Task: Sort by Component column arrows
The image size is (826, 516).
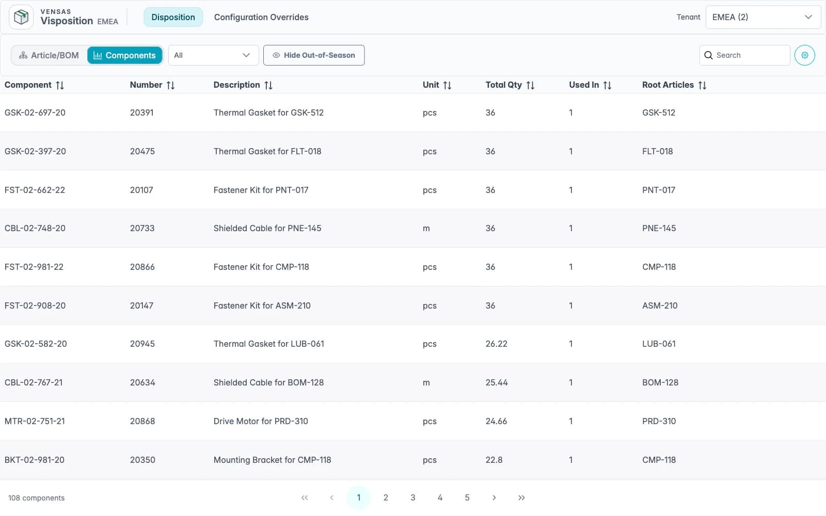Action: 60,85
